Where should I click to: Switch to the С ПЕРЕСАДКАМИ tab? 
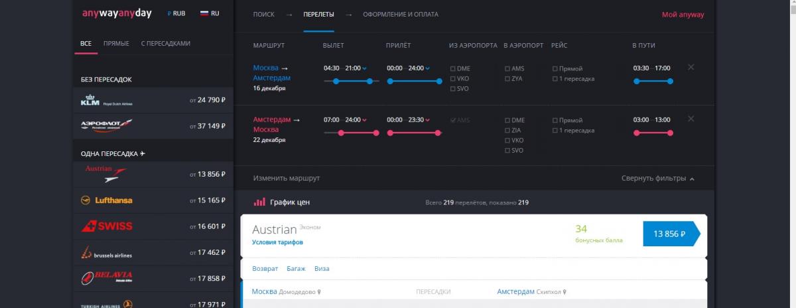[165, 43]
